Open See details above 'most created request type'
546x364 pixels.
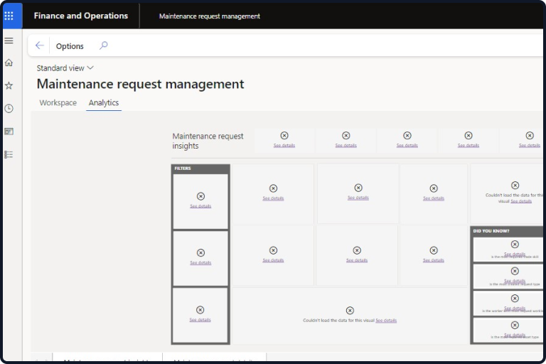(515, 281)
